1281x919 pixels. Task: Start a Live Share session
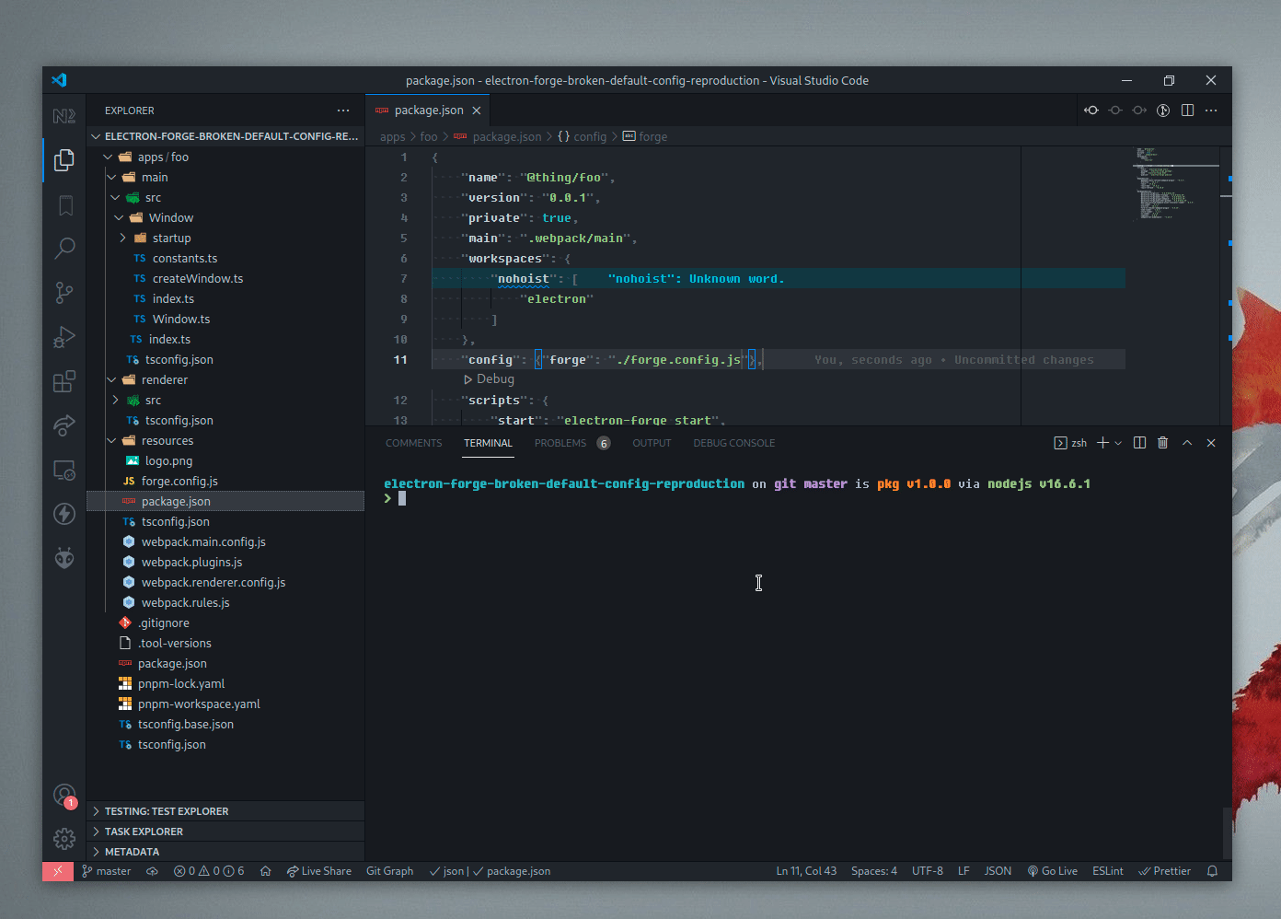click(319, 870)
